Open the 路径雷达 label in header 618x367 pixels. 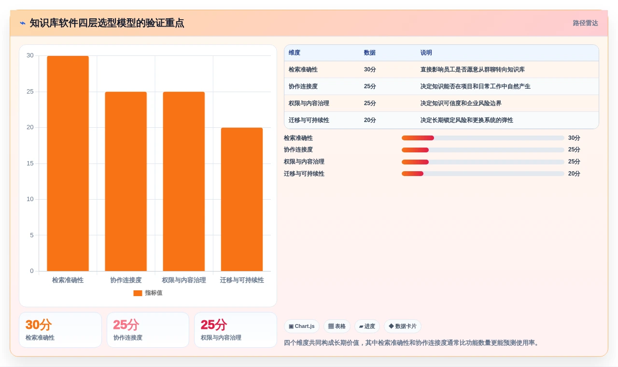pos(585,23)
